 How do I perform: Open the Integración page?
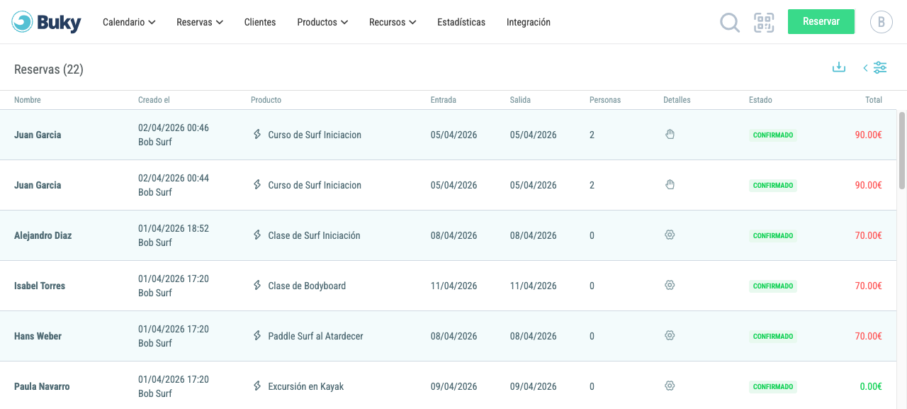(529, 22)
